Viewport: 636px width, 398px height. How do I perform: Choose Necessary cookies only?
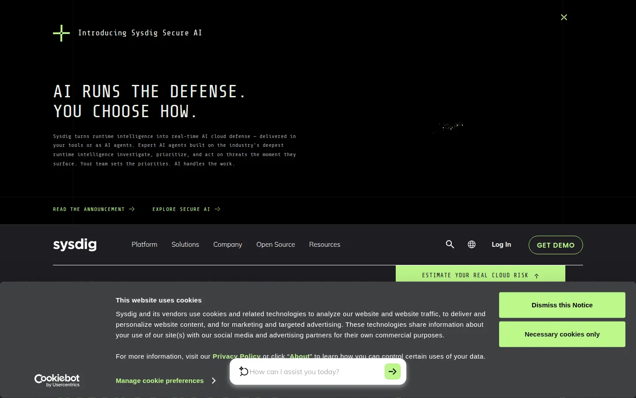[x=562, y=334]
